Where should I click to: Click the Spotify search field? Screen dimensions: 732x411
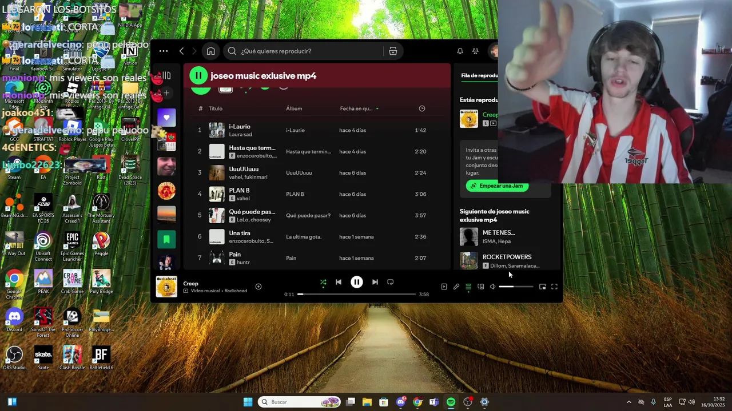pyautogui.click(x=303, y=51)
